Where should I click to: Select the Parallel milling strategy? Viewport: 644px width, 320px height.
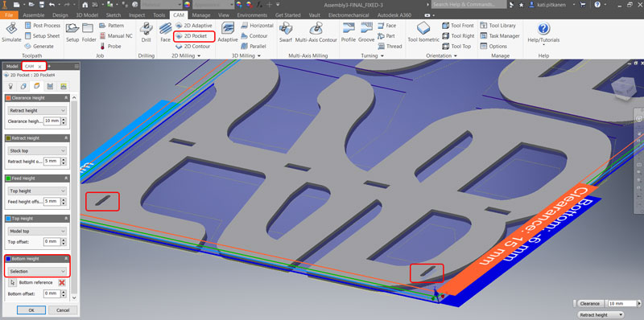point(254,47)
